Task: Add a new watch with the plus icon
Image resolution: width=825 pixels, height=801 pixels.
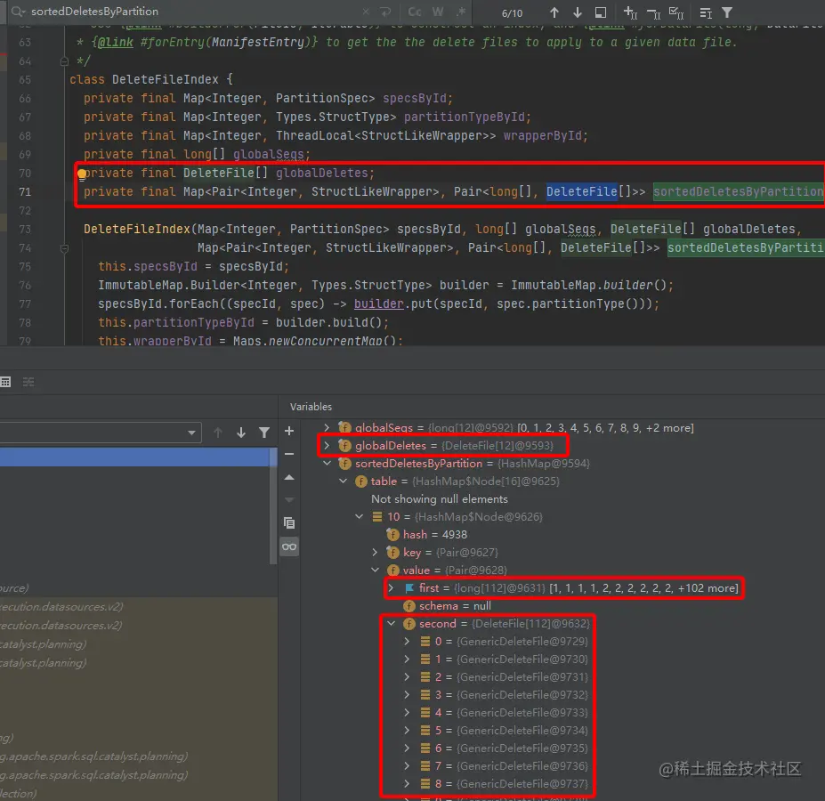Action: click(289, 431)
